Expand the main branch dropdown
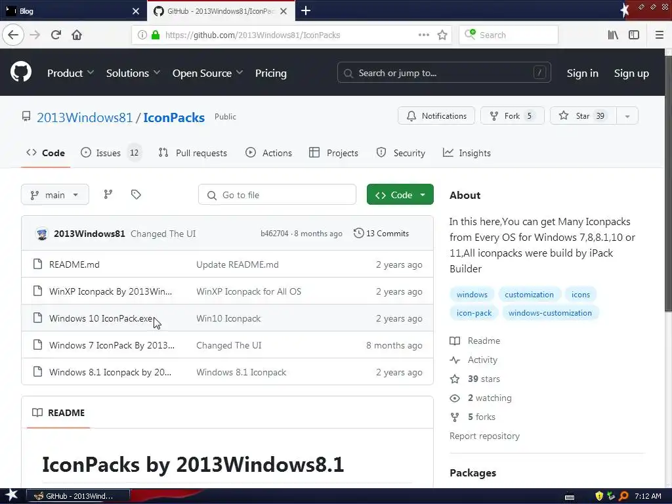This screenshot has width=672, height=504. (x=55, y=194)
